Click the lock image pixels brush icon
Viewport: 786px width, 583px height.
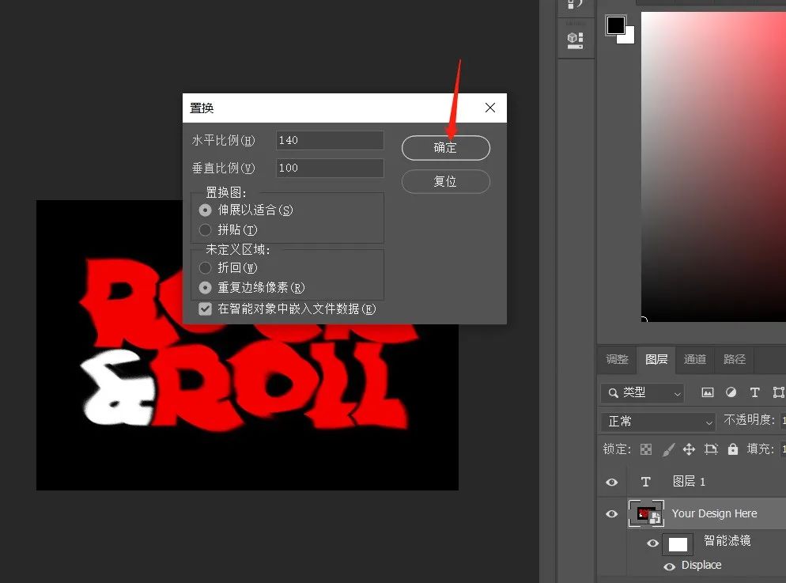pos(668,449)
